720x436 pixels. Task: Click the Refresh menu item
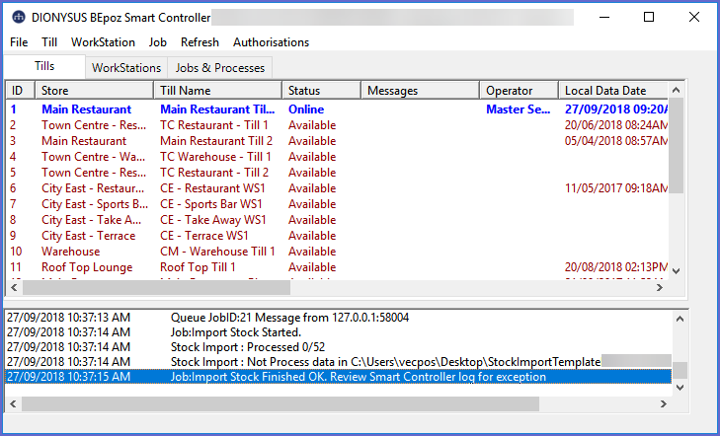(x=200, y=42)
